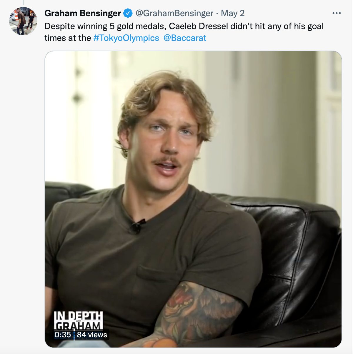
Task: Click the In Depth Graham watermark logo
Action: [78, 320]
